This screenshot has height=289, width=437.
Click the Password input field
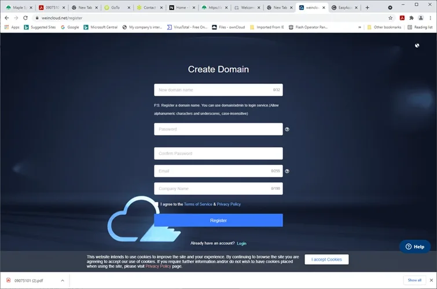tap(218, 129)
